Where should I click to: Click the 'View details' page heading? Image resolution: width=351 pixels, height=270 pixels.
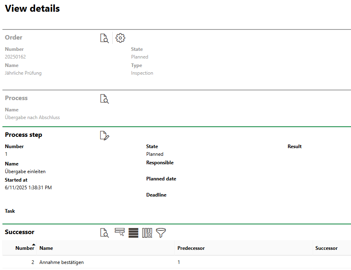click(x=32, y=8)
